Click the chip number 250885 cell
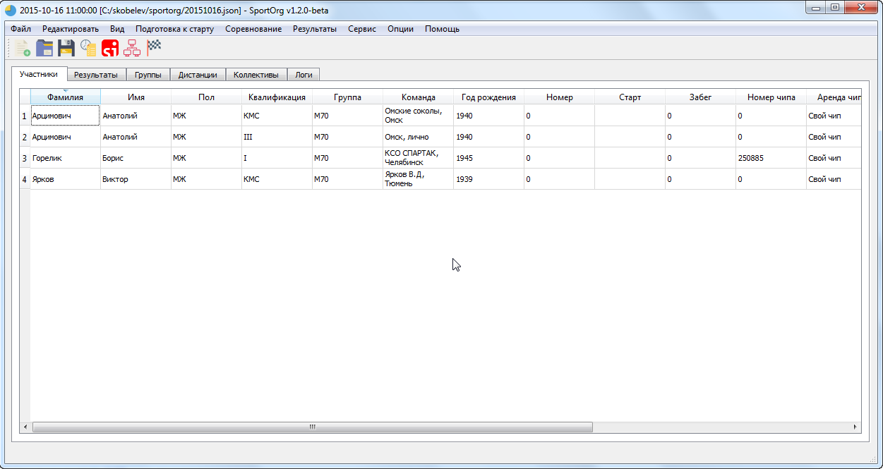 coord(771,158)
